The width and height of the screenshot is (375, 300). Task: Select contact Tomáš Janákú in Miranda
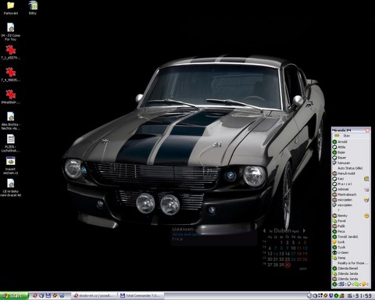click(x=351, y=237)
